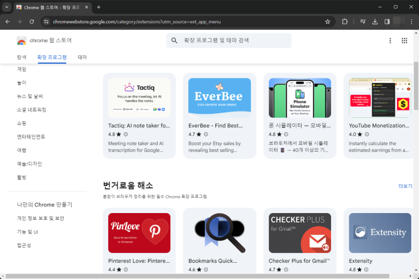Open the EverBee extension thumbnail
The height and width of the screenshot is (279, 419).
219,98
